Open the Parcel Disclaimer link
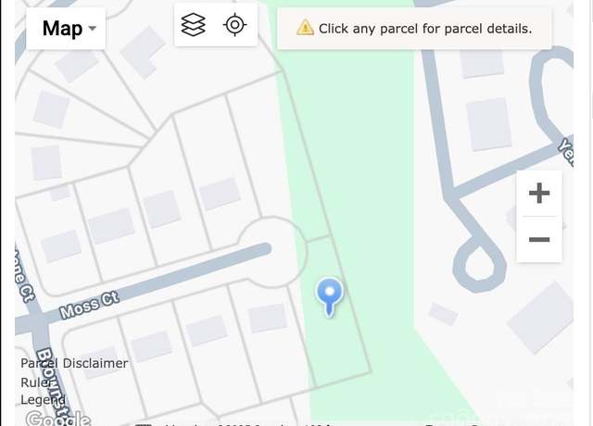Image resolution: width=593 pixels, height=426 pixels. pyautogui.click(x=74, y=363)
